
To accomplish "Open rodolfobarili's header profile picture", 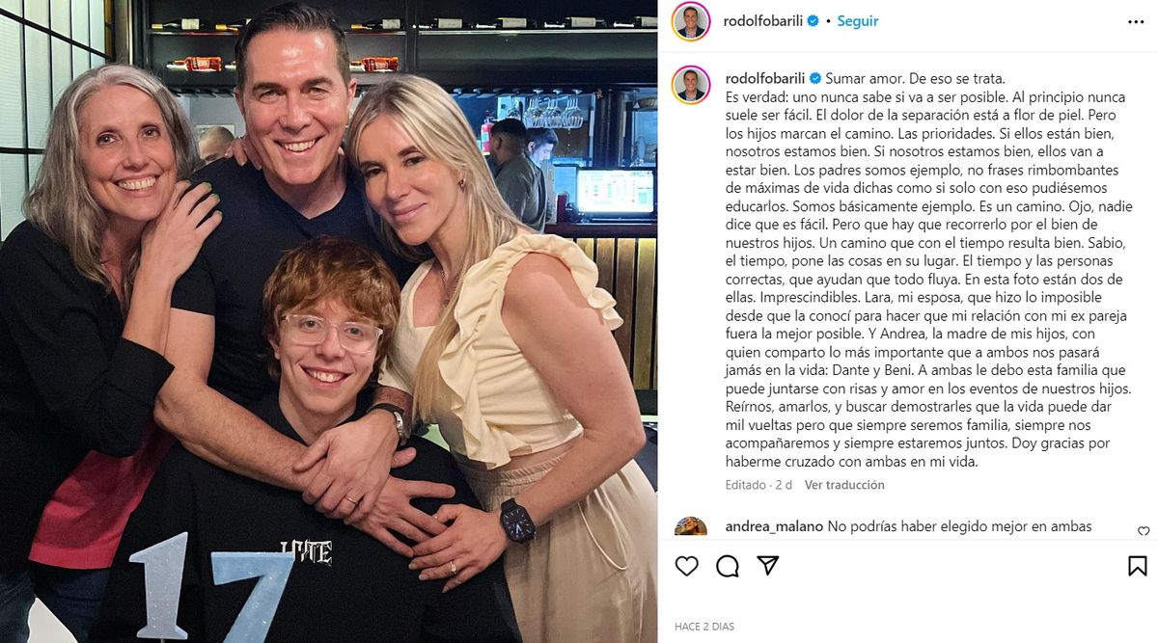I will coord(691,20).
